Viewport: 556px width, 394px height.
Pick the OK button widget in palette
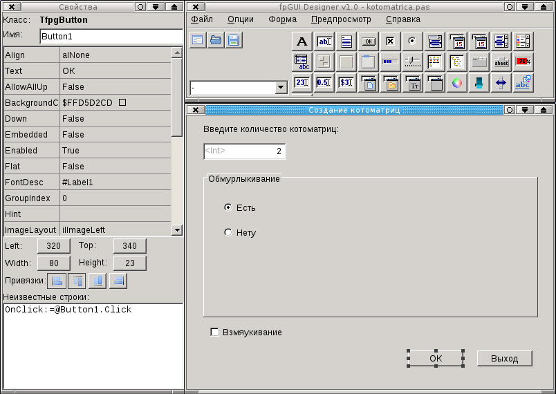pos(368,41)
